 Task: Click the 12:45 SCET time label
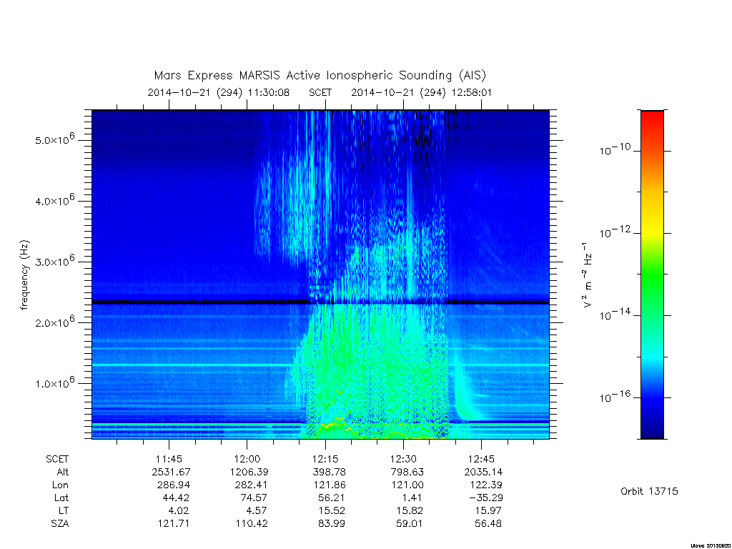point(481,459)
